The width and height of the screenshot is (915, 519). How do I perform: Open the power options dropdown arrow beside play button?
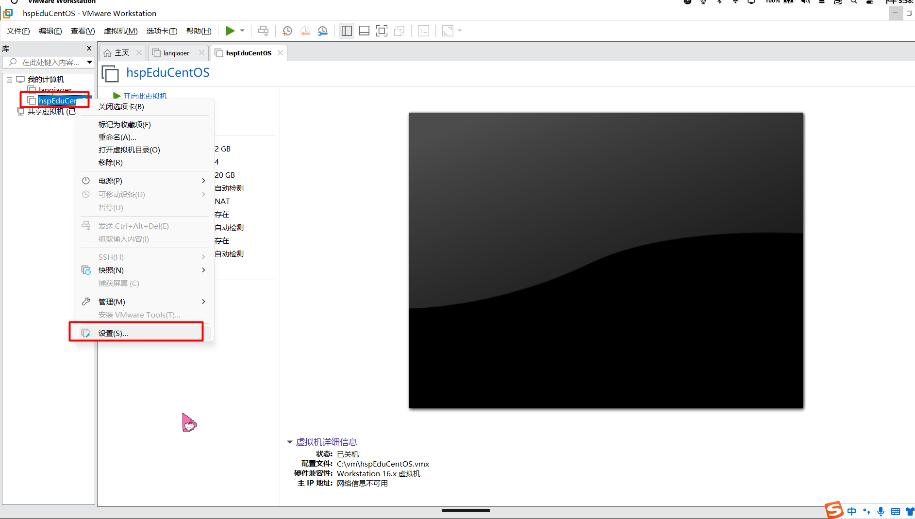click(242, 31)
